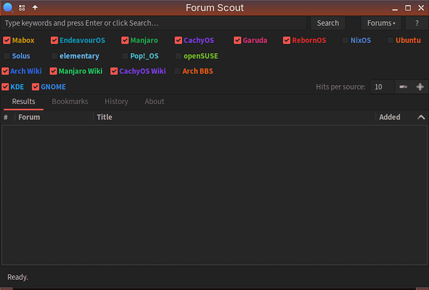429x290 pixels.
Task: Click the Hits per source label
Action: coord(341,87)
